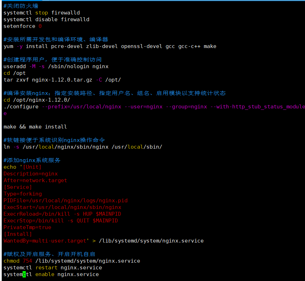Click the "echo '[Unit]" line
The image size is (305, 281).
23,167
